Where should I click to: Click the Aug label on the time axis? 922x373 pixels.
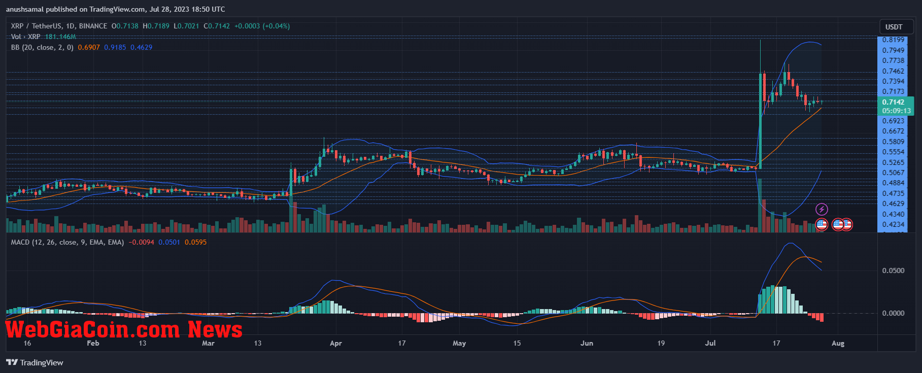coord(838,344)
